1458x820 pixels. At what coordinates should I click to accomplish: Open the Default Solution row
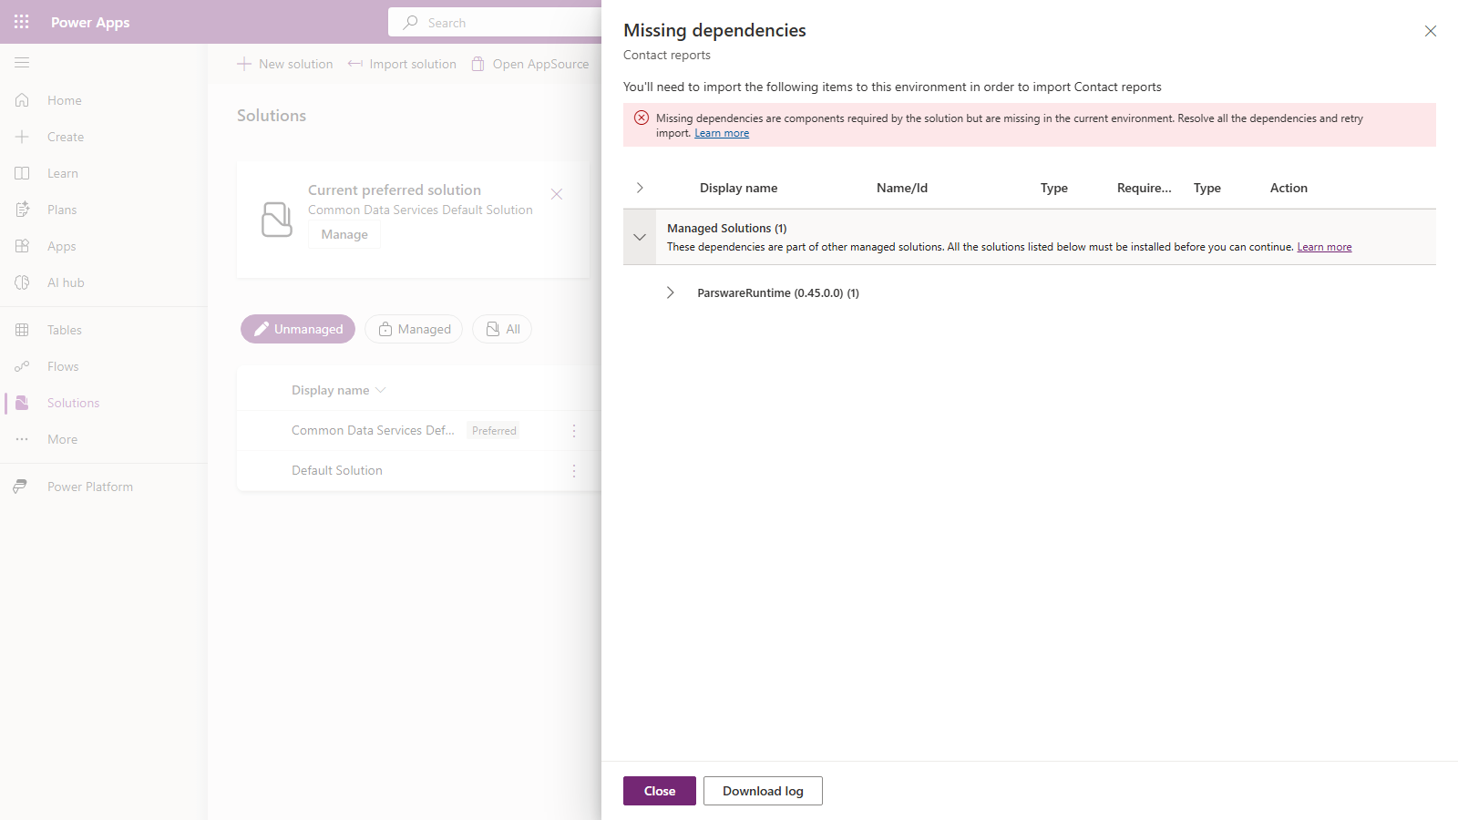tap(337, 470)
